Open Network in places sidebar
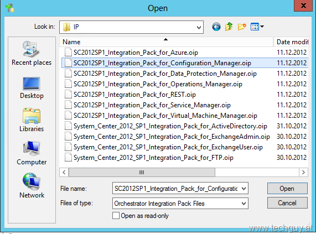The width and height of the screenshot is (316, 234). 32,186
